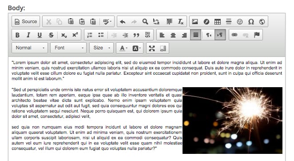Insert a link with the chain icon

point(234,35)
